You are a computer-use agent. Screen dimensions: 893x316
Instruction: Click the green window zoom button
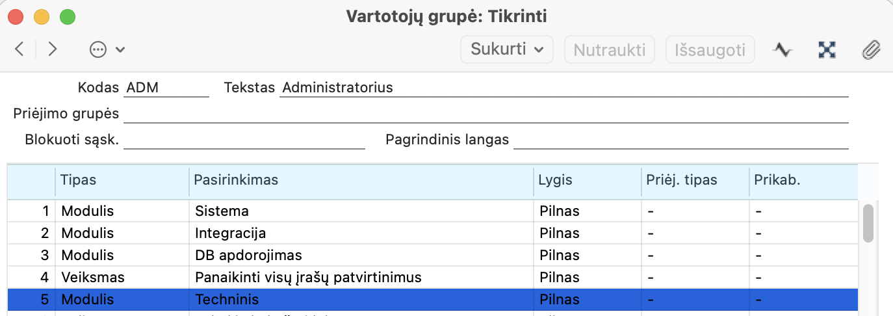click(x=68, y=16)
